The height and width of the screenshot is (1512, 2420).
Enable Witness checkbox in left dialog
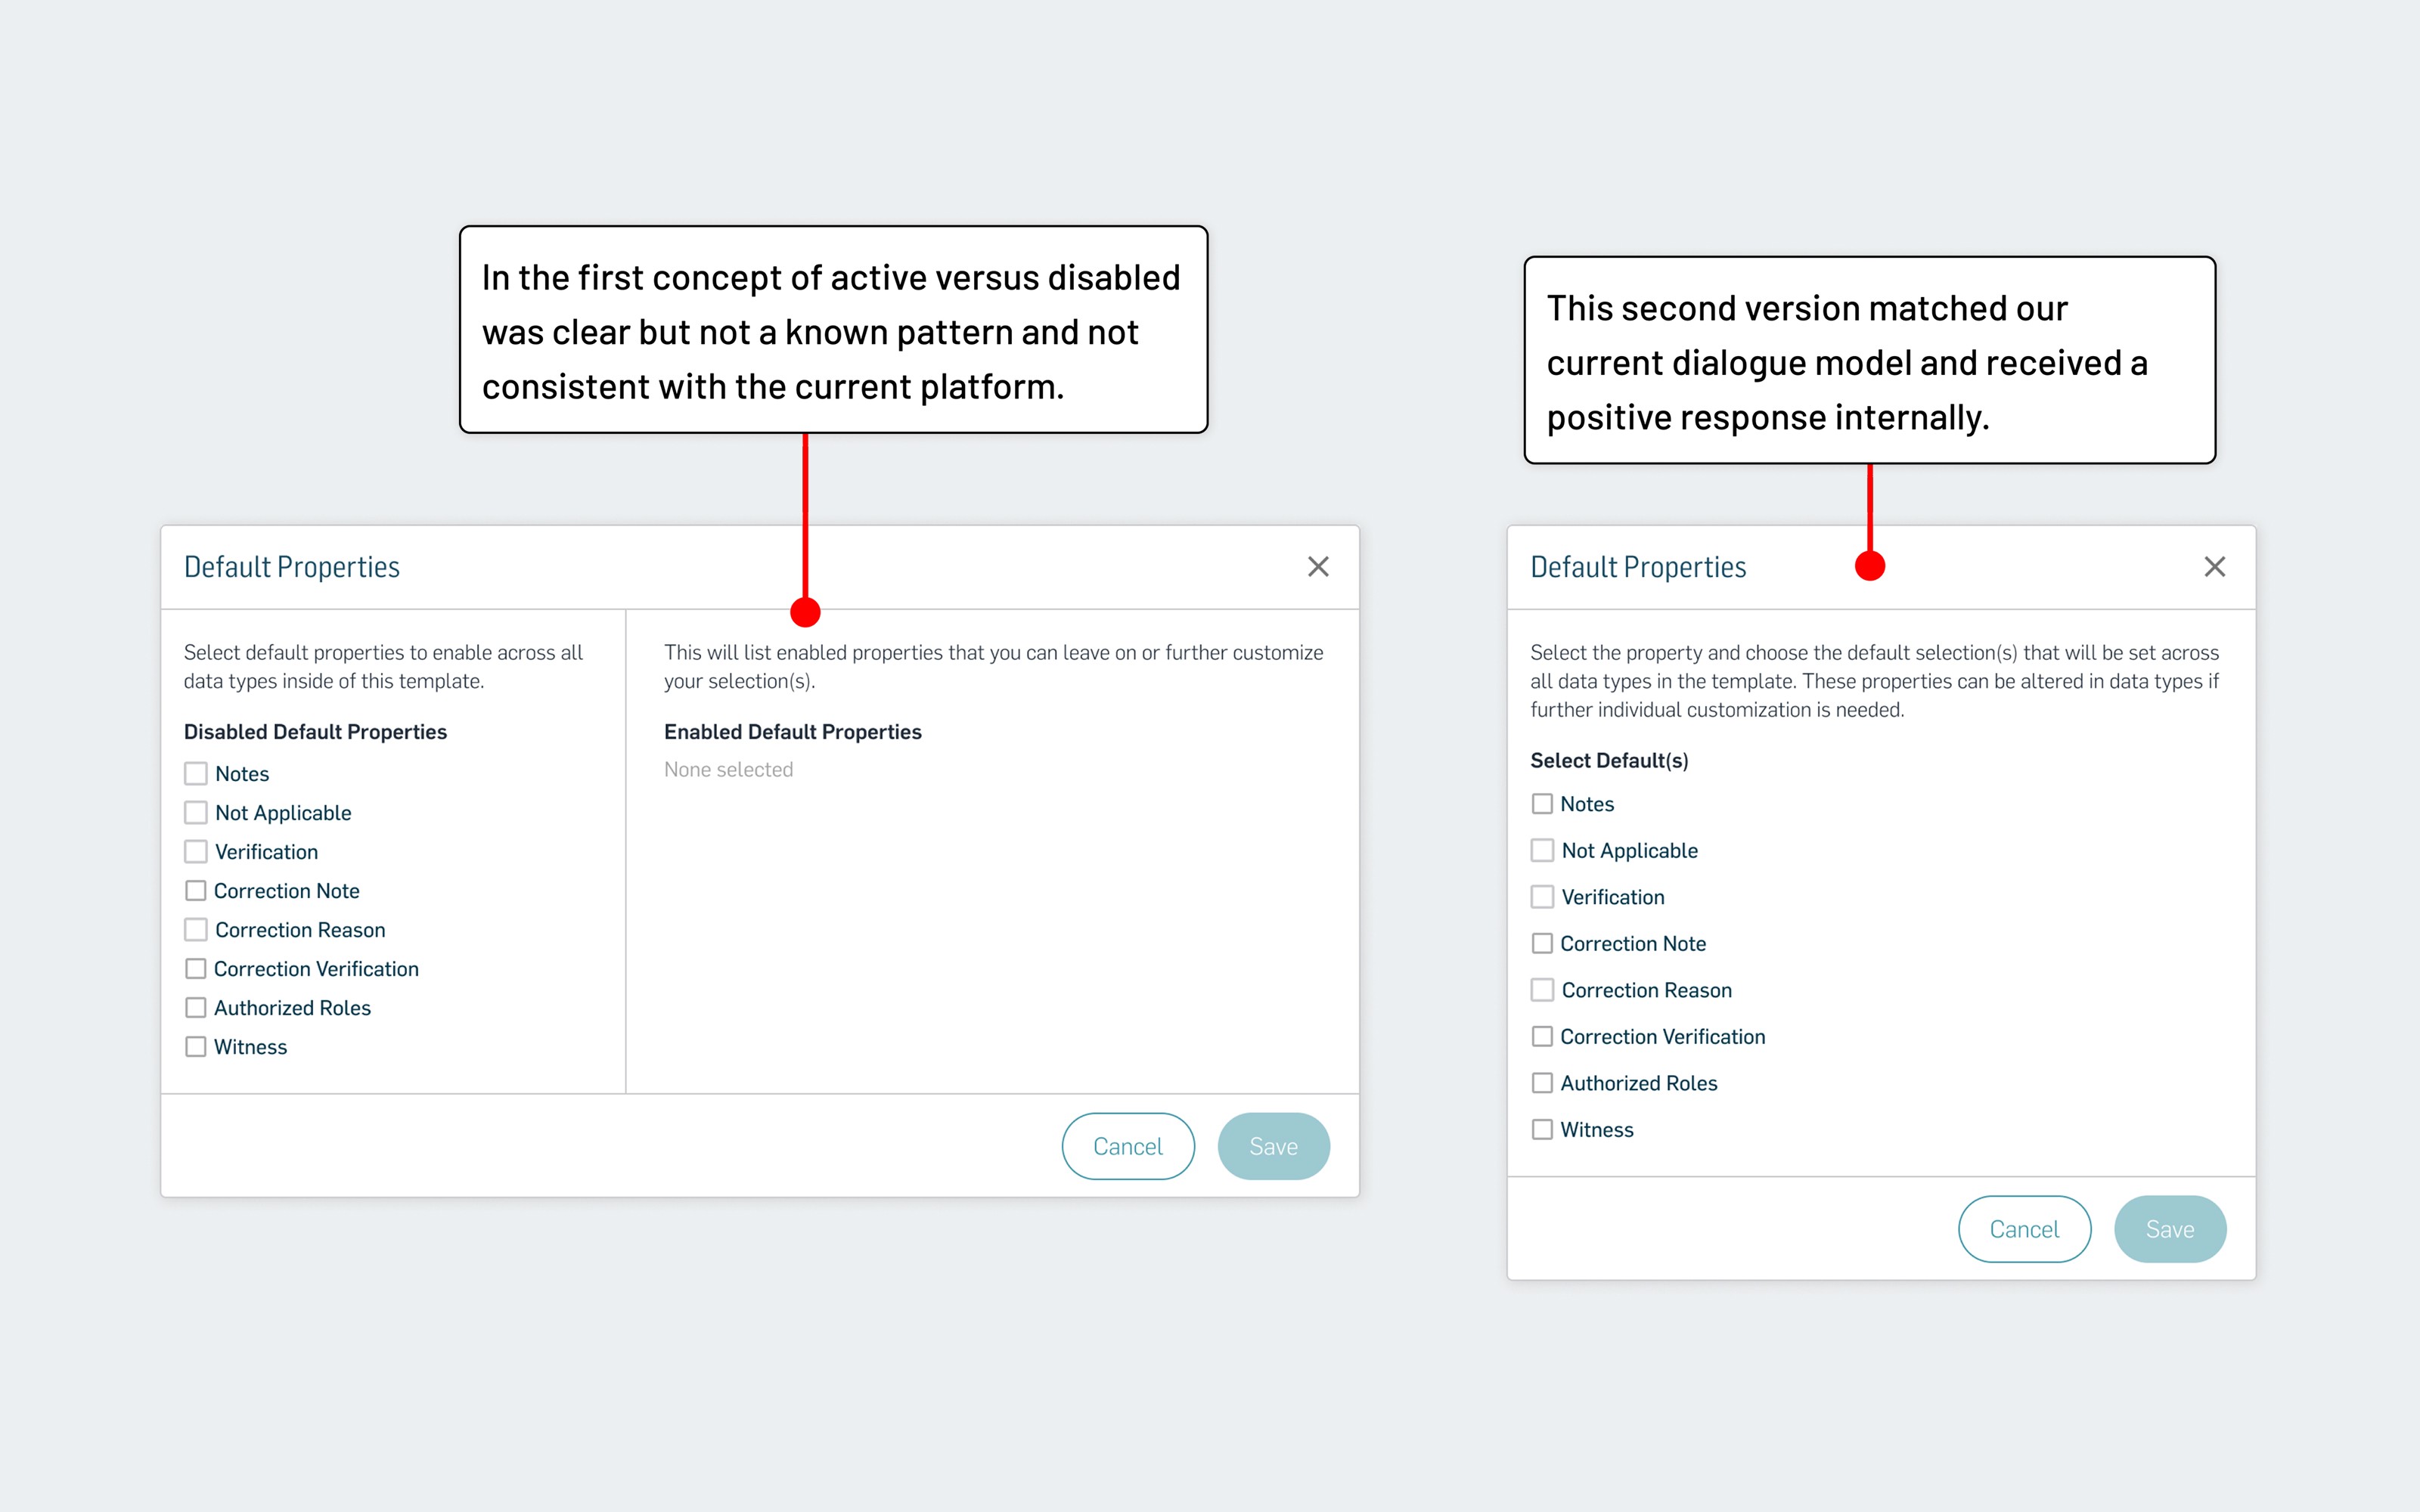196,1047
